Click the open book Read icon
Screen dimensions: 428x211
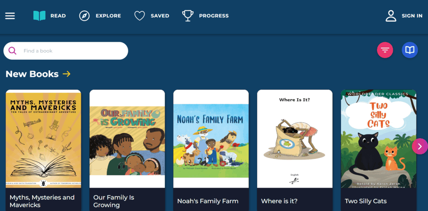coord(39,16)
